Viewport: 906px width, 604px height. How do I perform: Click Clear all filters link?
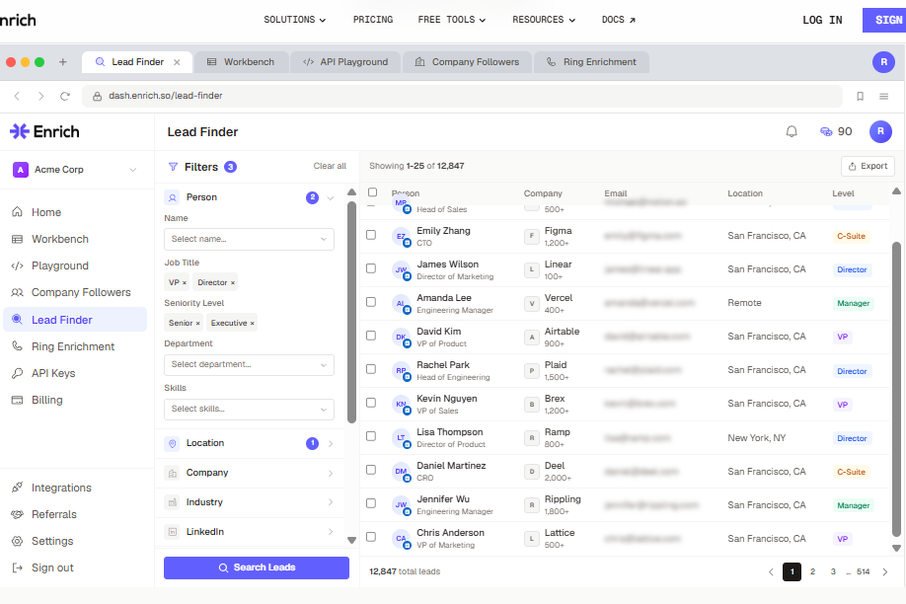(x=330, y=166)
